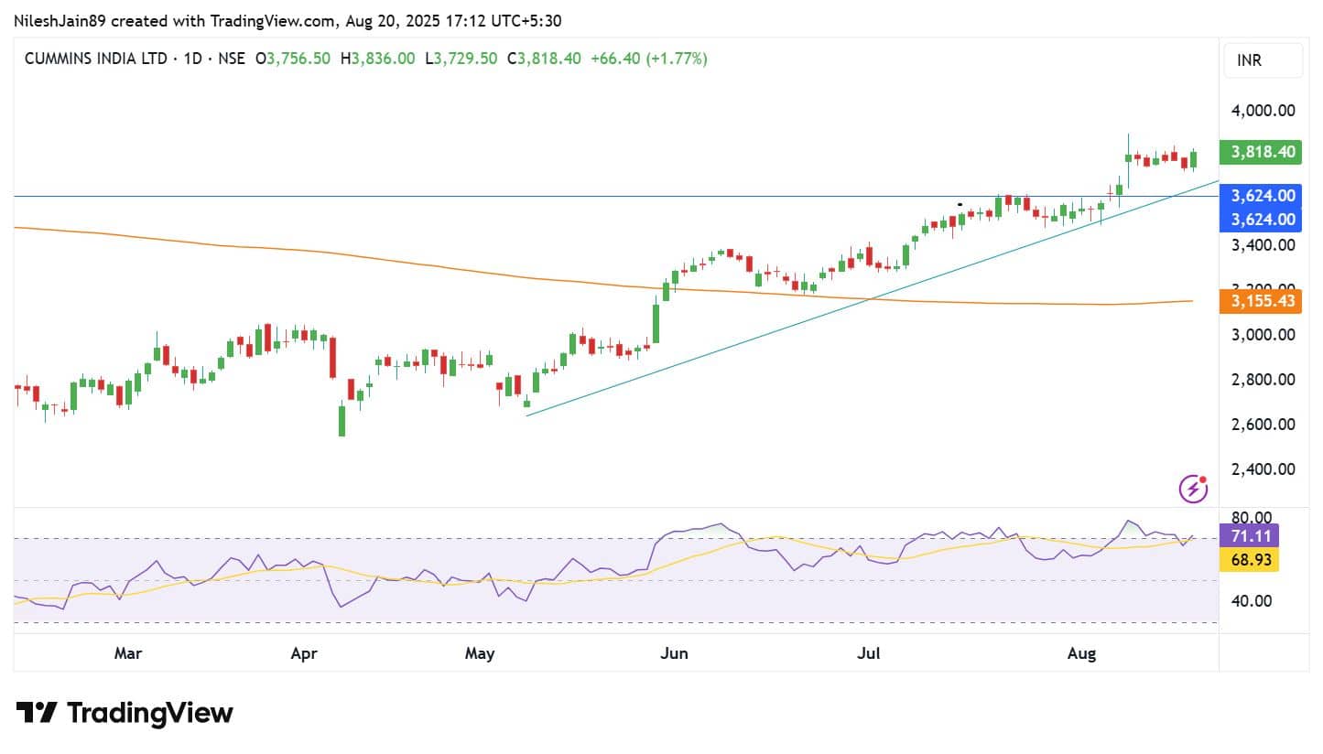Click the 2,400.00 mark on price scale
1323x754 pixels.
tap(1261, 469)
